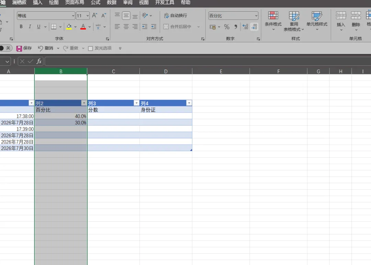The height and width of the screenshot is (265, 371).
Task: Customize quick access toolbar arrow
Action: tap(120, 49)
